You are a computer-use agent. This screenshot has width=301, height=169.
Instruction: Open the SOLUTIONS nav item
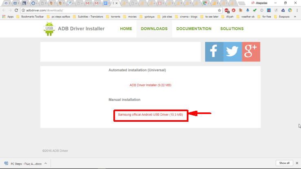point(232,29)
